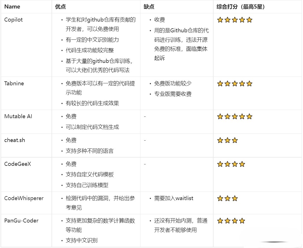Click the Name column header
Image resolution: width=303 pixels, height=248 pixels.
click(x=12, y=7)
